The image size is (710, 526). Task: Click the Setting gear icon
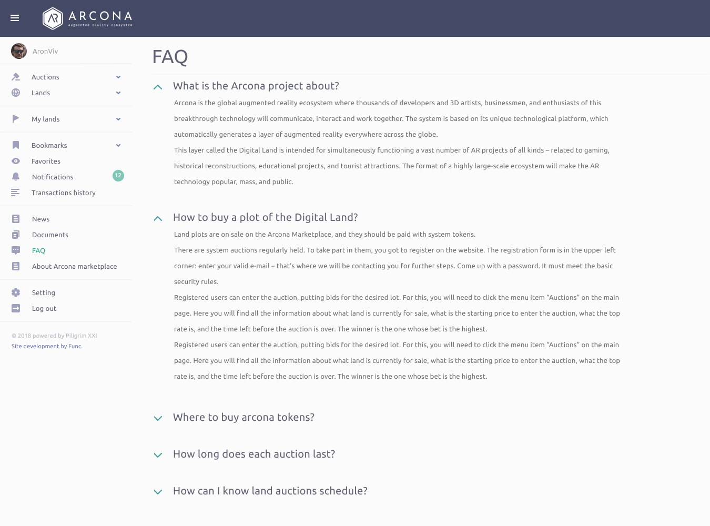point(16,292)
